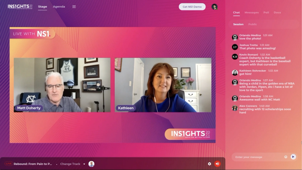Open the hamburger menu icon

coord(74,7)
